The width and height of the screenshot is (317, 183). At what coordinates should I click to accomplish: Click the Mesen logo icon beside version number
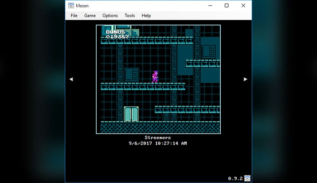click(x=247, y=178)
